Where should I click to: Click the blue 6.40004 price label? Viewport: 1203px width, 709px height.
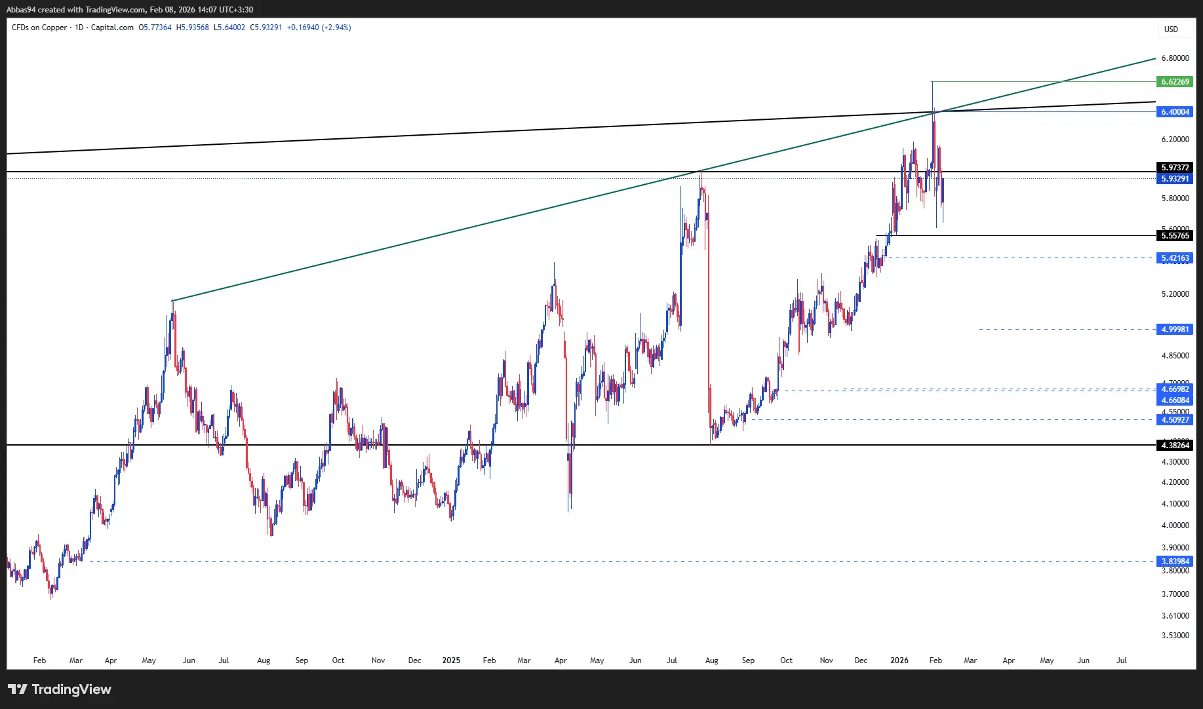1175,112
